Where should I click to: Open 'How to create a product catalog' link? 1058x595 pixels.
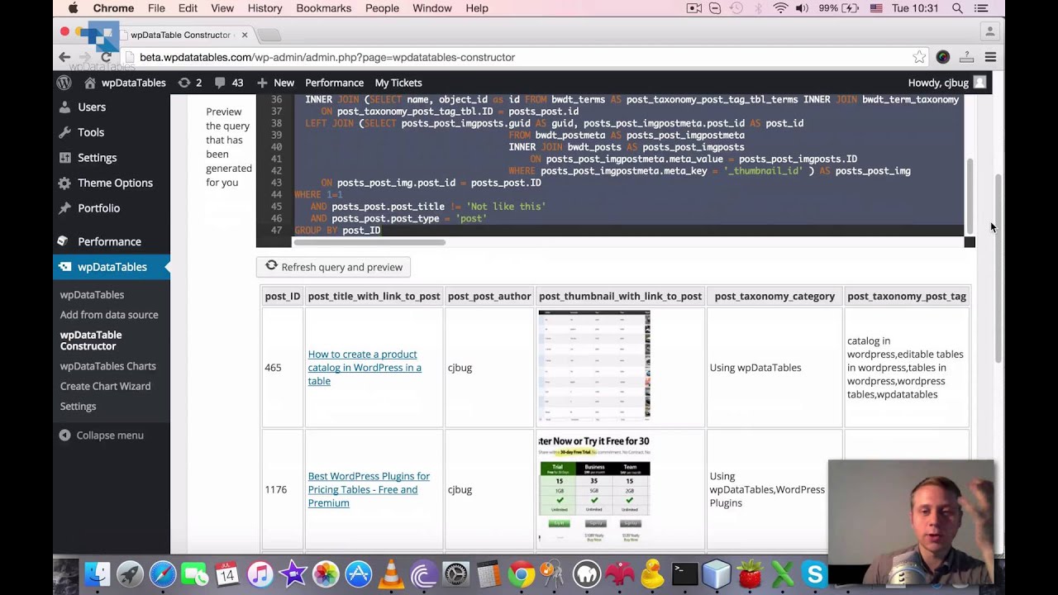click(365, 368)
